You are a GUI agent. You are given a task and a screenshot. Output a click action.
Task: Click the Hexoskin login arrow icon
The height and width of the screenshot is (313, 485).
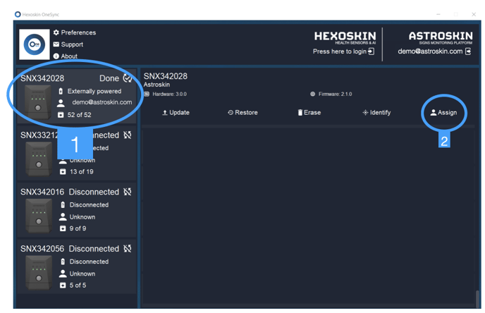coord(372,51)
